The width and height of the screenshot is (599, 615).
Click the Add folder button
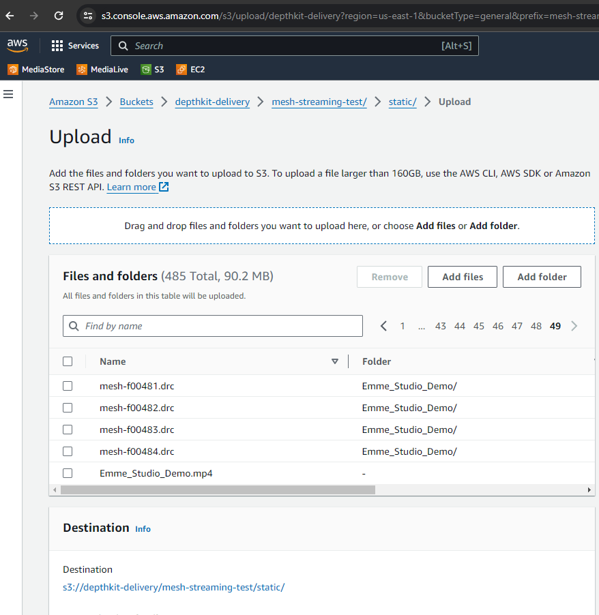coord(542,277)
